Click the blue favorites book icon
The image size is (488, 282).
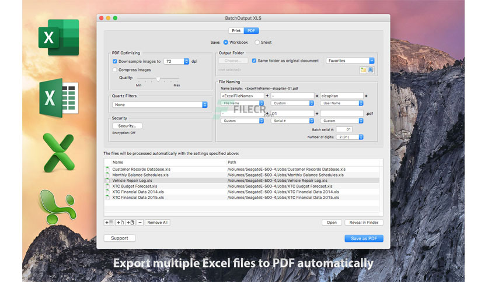pyautogui.click(x=370, y=70)
